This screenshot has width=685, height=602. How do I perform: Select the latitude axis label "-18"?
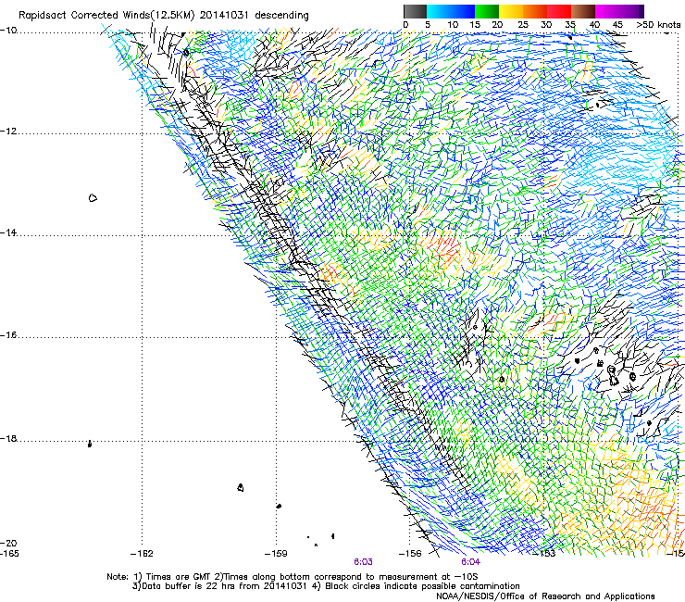pyautogui.click(x=8, y=438)
